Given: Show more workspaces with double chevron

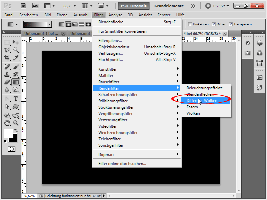Looking at the screenshot, I should click(x=193, y=6).
